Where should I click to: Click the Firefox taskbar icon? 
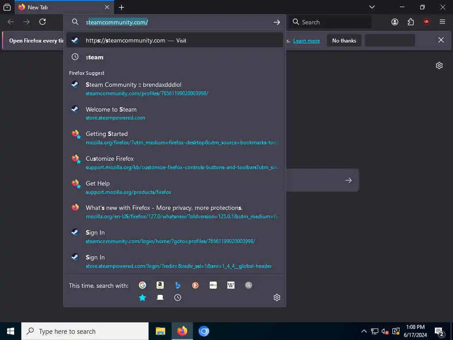tap(182, 331)
